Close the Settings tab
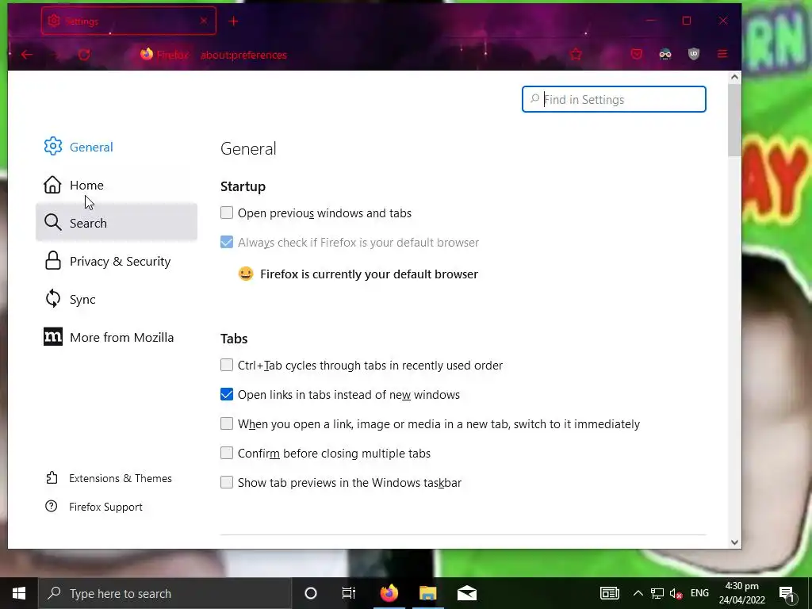The width and height of the screenshot is (812, 609). click(x=204, y=21)
